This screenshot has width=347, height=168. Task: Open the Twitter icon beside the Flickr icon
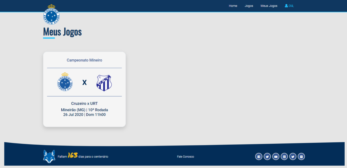(293, 157)
